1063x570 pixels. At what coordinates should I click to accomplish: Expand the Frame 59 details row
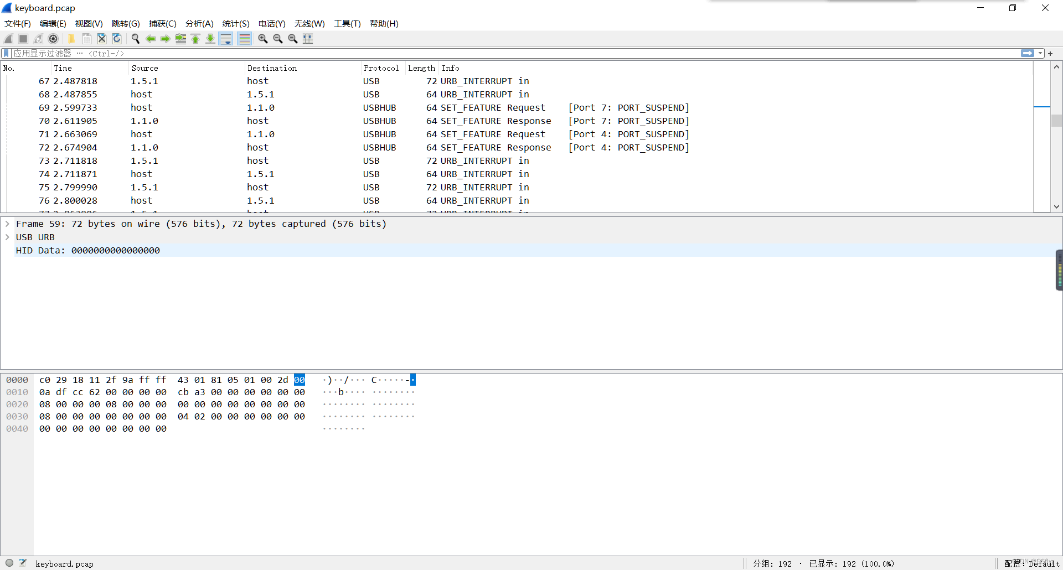click(8, 224)
